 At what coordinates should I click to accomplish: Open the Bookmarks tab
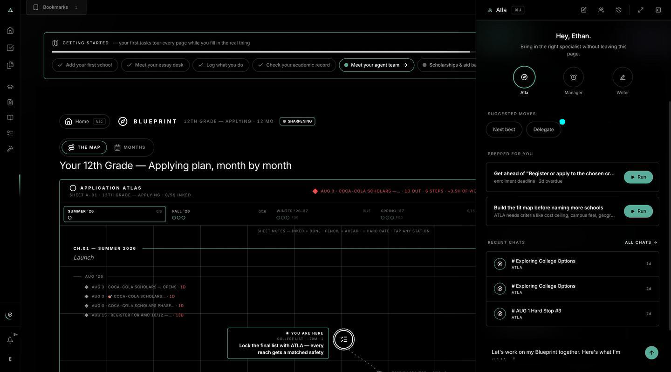pos(56,7)
